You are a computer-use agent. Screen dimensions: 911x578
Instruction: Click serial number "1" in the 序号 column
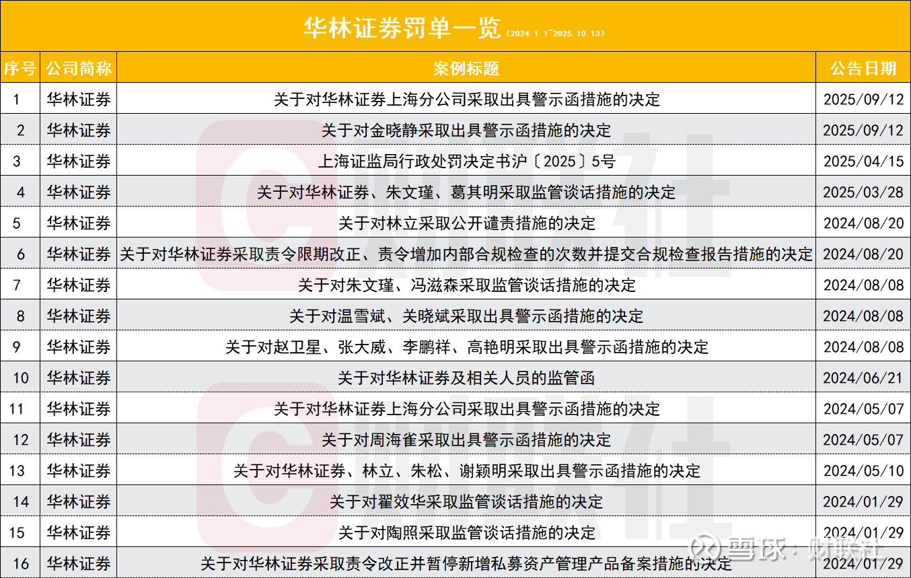coord(17,100)
